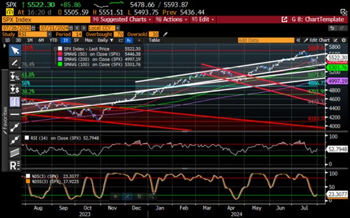Click SPX Index Last Price white swatch
Screen dimensions: 350x218
(x=60, y=49)
